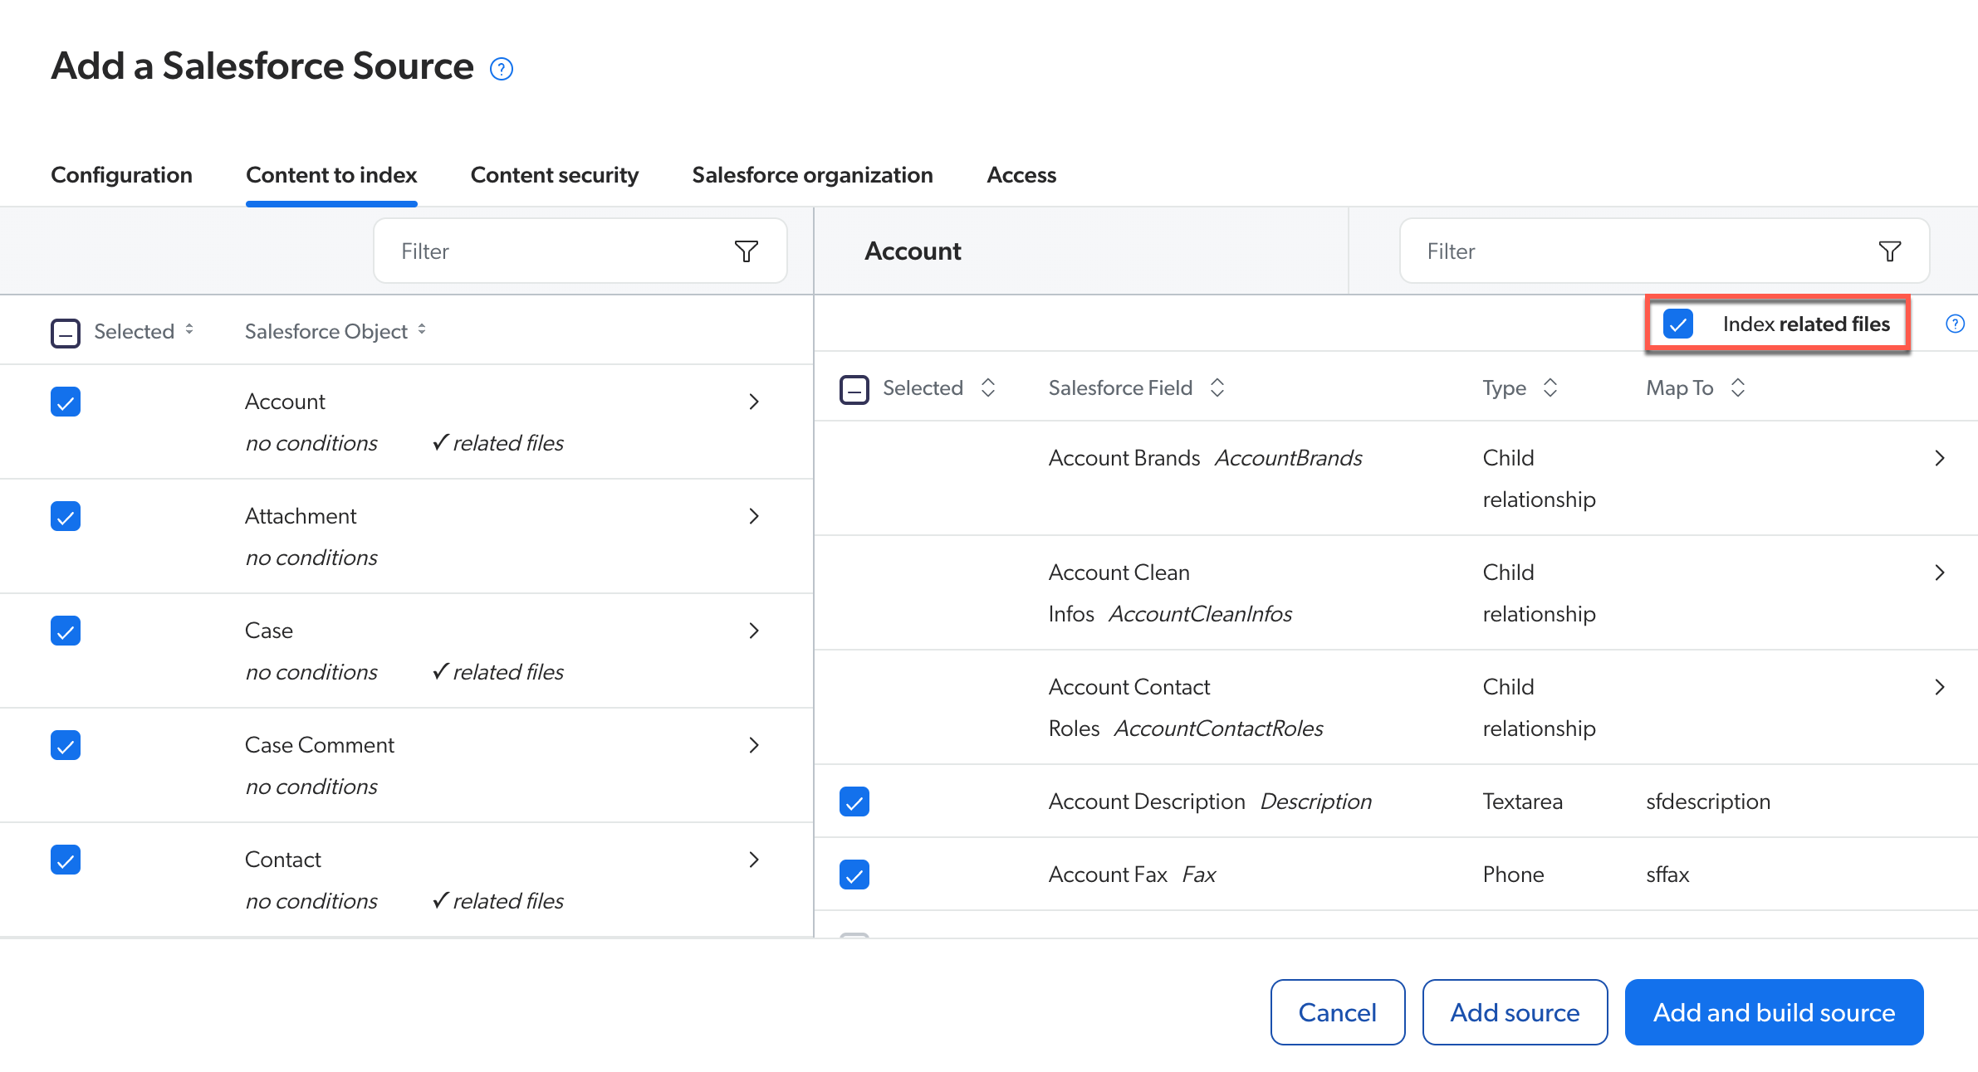The height and width of the screenshot is (1072, 1978).
Task: Open the Content security tab
Action: [x=555, y=175]
